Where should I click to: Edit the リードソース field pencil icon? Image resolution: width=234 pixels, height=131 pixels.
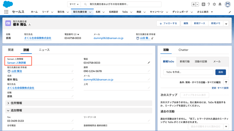coord(149,121)
